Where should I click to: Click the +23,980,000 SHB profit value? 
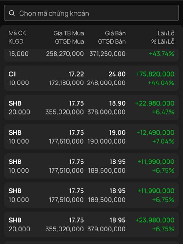(x=155, y=220)
